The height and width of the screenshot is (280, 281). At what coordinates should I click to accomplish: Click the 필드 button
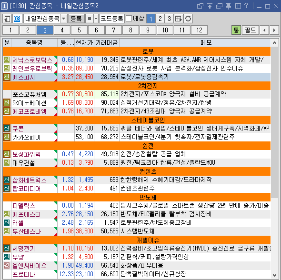click(251, 30)
